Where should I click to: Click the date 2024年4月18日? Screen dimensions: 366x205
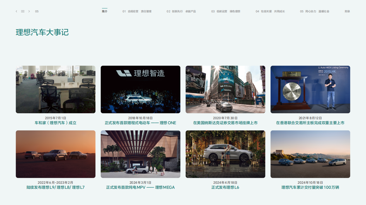[x=225, y=183]
